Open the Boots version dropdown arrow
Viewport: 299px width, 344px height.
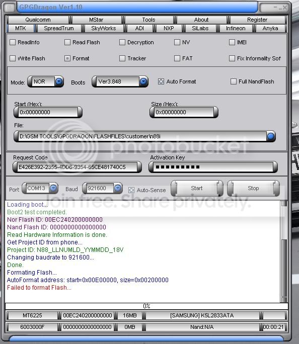coord(143,81)
